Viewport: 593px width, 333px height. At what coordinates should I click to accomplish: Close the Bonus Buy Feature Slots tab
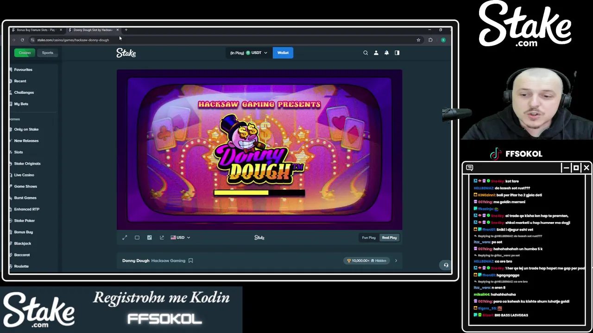tap(61, 30)
